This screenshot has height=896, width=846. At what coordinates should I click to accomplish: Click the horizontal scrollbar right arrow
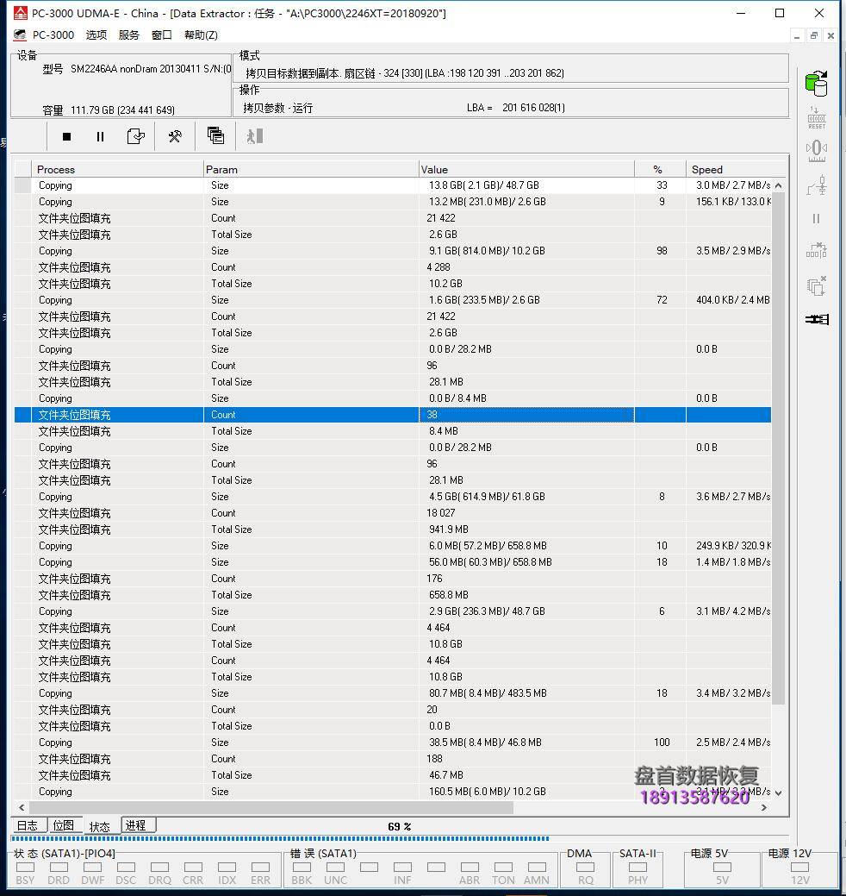point(763,808)
